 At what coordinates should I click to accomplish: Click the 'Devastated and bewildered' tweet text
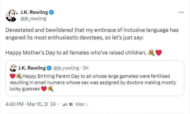[92, 34]
